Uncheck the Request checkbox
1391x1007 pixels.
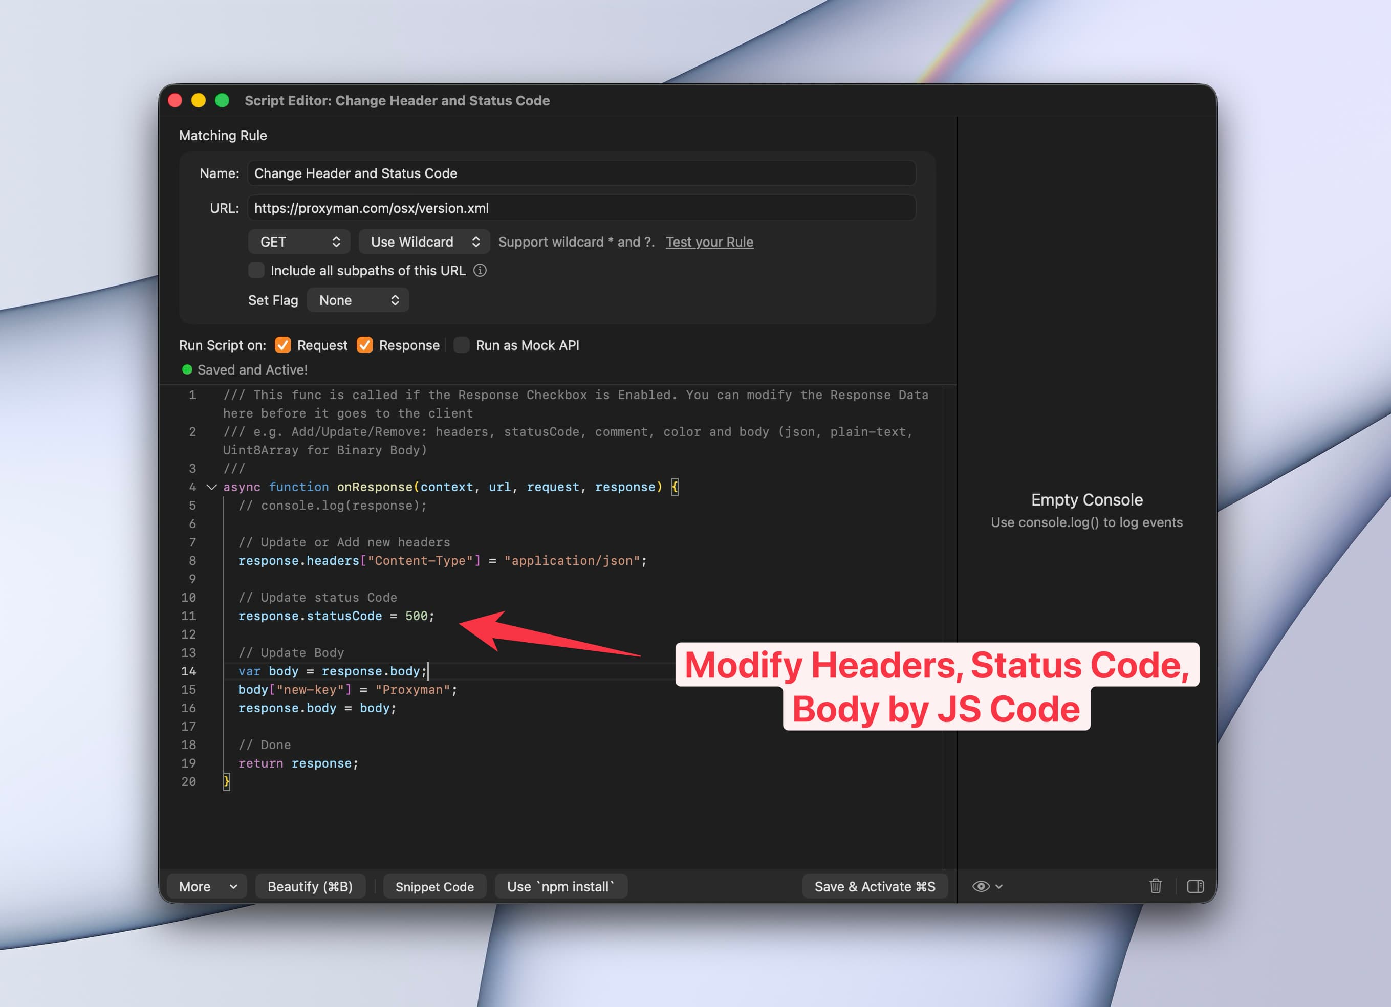point(282,345)
